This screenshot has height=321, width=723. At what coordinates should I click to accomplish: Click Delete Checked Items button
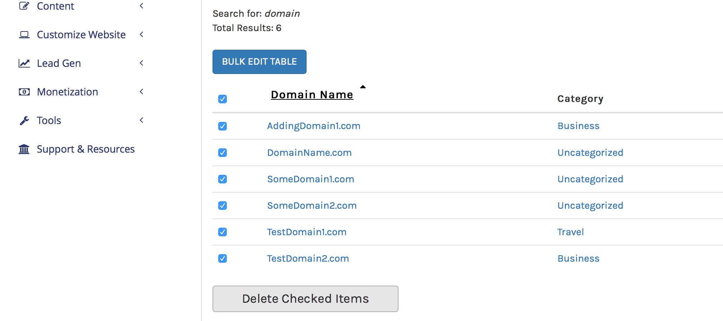click(x=305, y=299)
